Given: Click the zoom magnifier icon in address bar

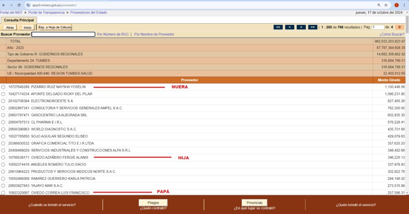Looking at the screenshot, I should click(x=379, y=5).
